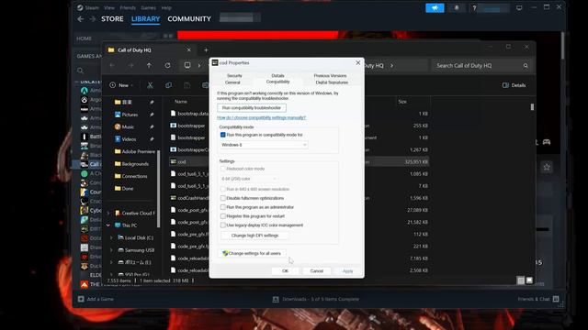588x330 pixels.
Task: Open the Steam Help menu
Action: (x=166, y=7)
